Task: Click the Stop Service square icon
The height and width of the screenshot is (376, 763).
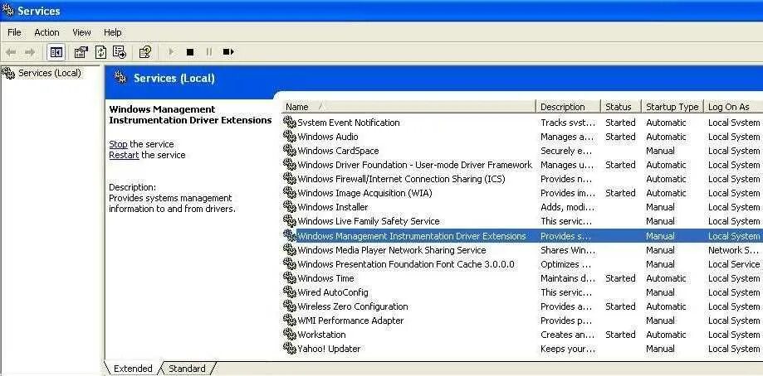Action: (x=190, y=52)
